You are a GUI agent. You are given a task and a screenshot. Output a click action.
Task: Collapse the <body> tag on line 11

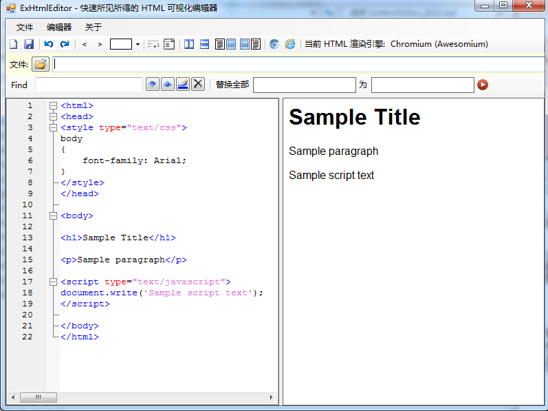53,215
